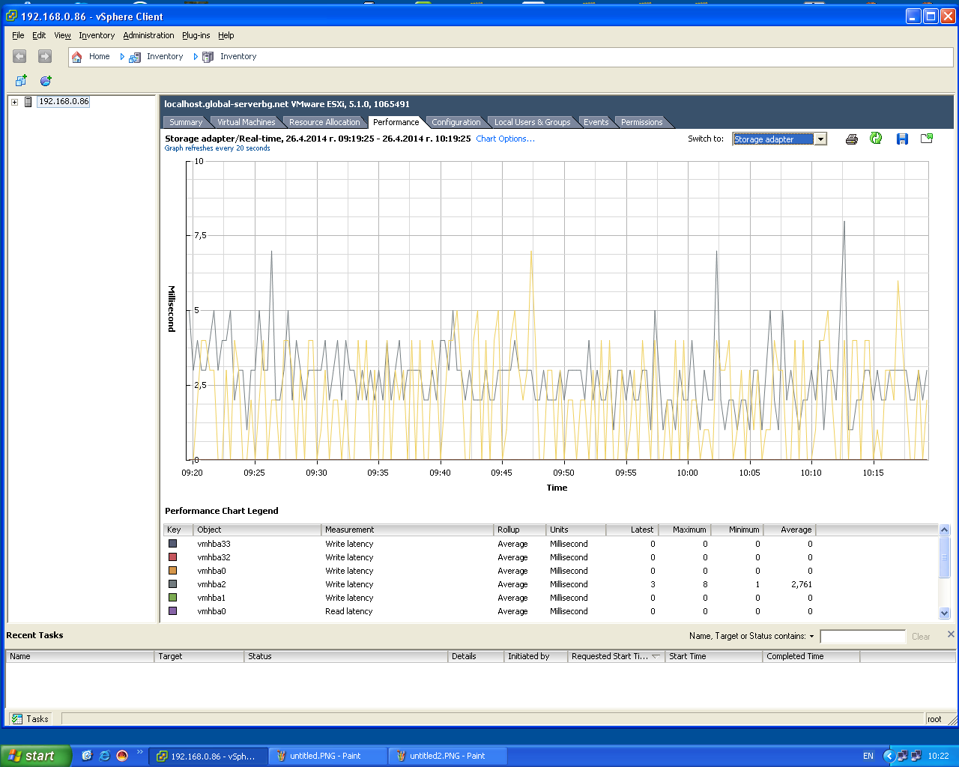Sort legend by Measurement column header
The image size is (959, 767).
coord(408,530)
